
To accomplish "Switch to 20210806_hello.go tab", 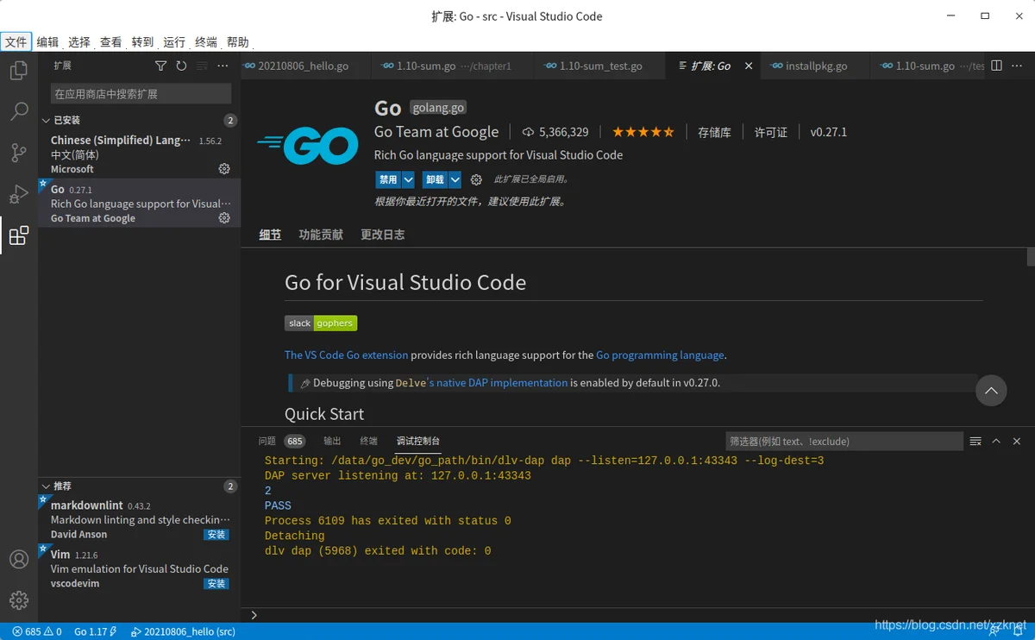I will (x=305, y=66).
